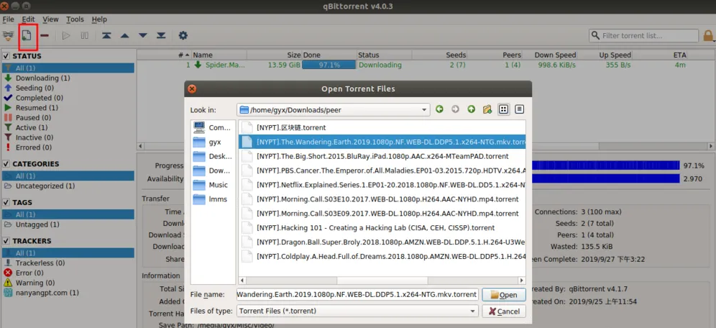This screenshot has width=716, height=328.
Task: Open the View menu
Action: tap(51, 19)
